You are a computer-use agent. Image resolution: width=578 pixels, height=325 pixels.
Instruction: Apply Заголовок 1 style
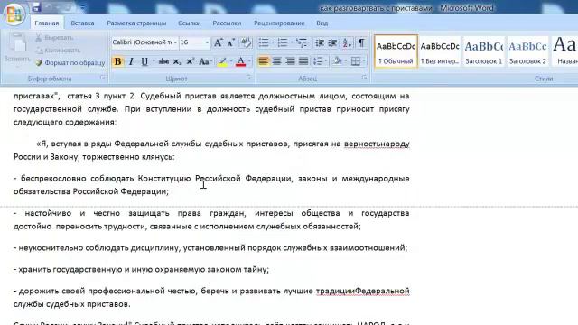[x=484, y=51]
